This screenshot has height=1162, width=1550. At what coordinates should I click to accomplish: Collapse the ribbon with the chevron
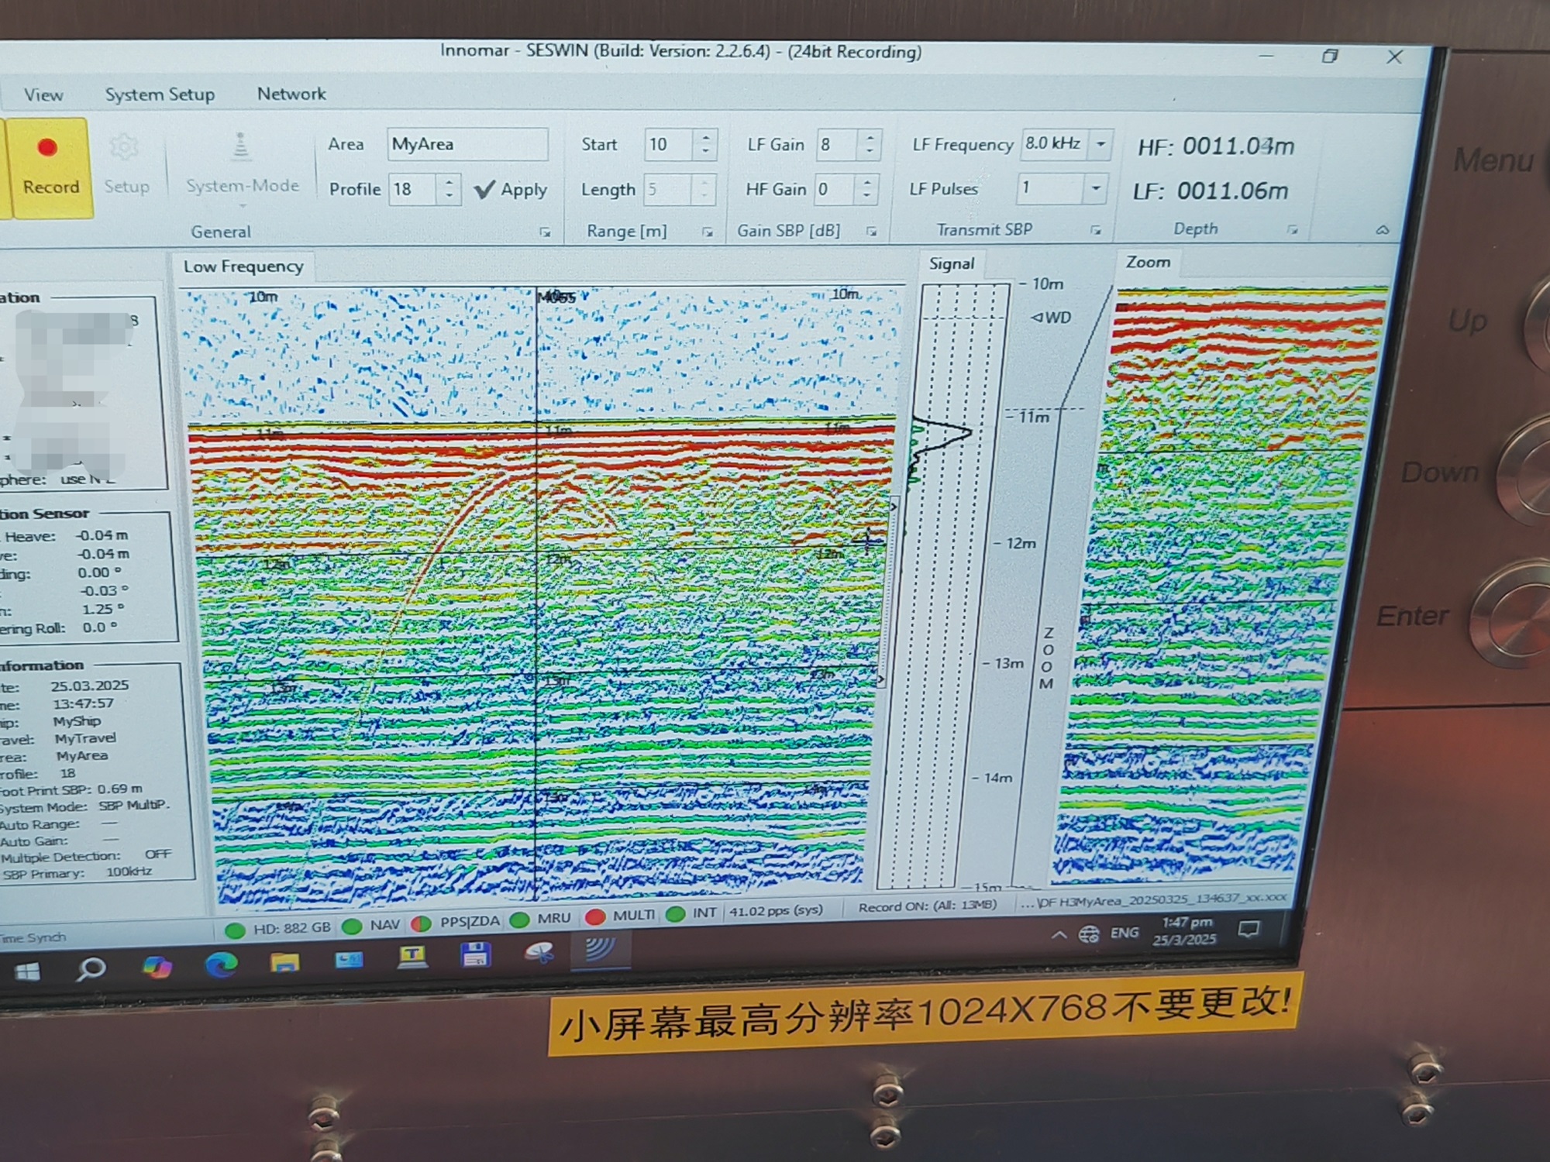[x=1382, y=230]
